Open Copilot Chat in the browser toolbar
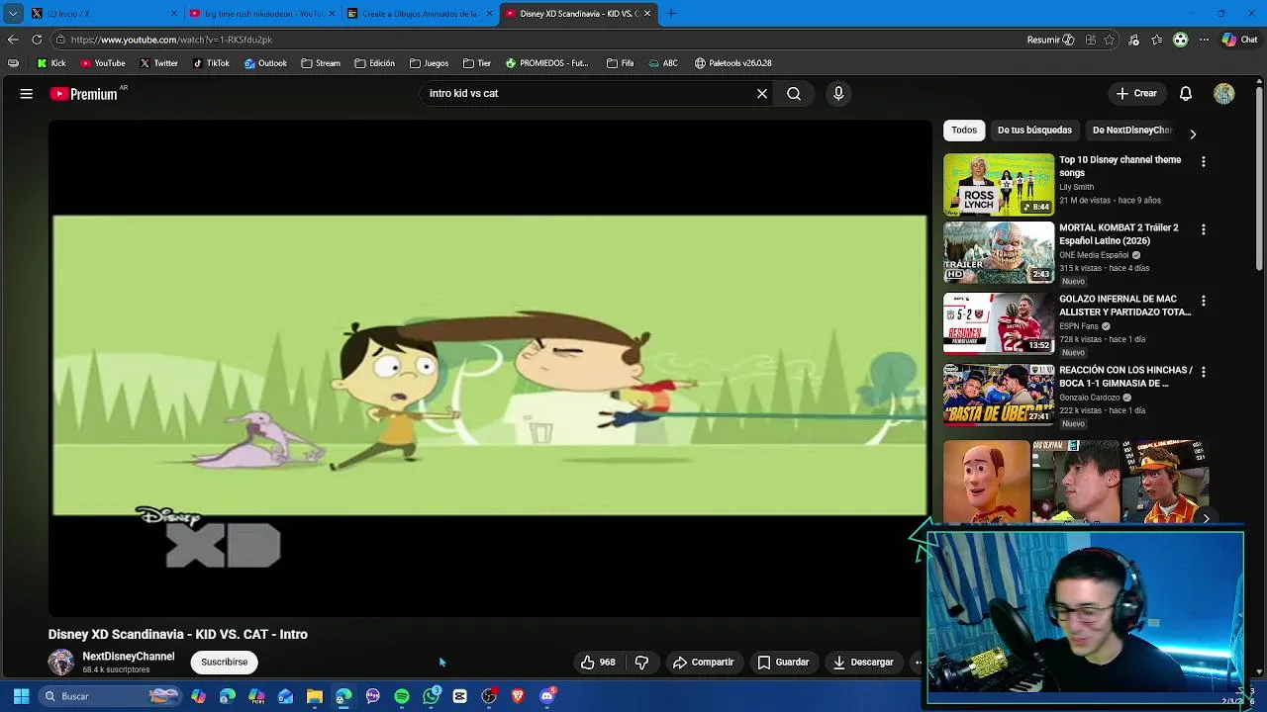1267x712 pixels. pos(1239,40)
